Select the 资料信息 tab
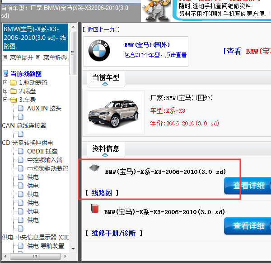The image size is (271, 263). pos(106,150)
